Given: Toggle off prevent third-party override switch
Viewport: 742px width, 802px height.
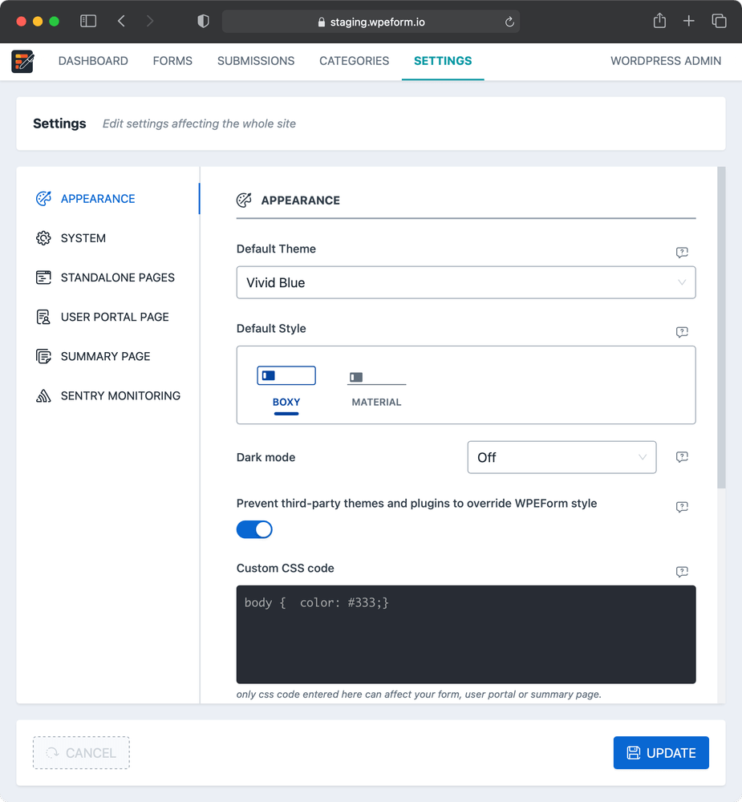Looking at the screenshot, I should [x=254, y=529].
